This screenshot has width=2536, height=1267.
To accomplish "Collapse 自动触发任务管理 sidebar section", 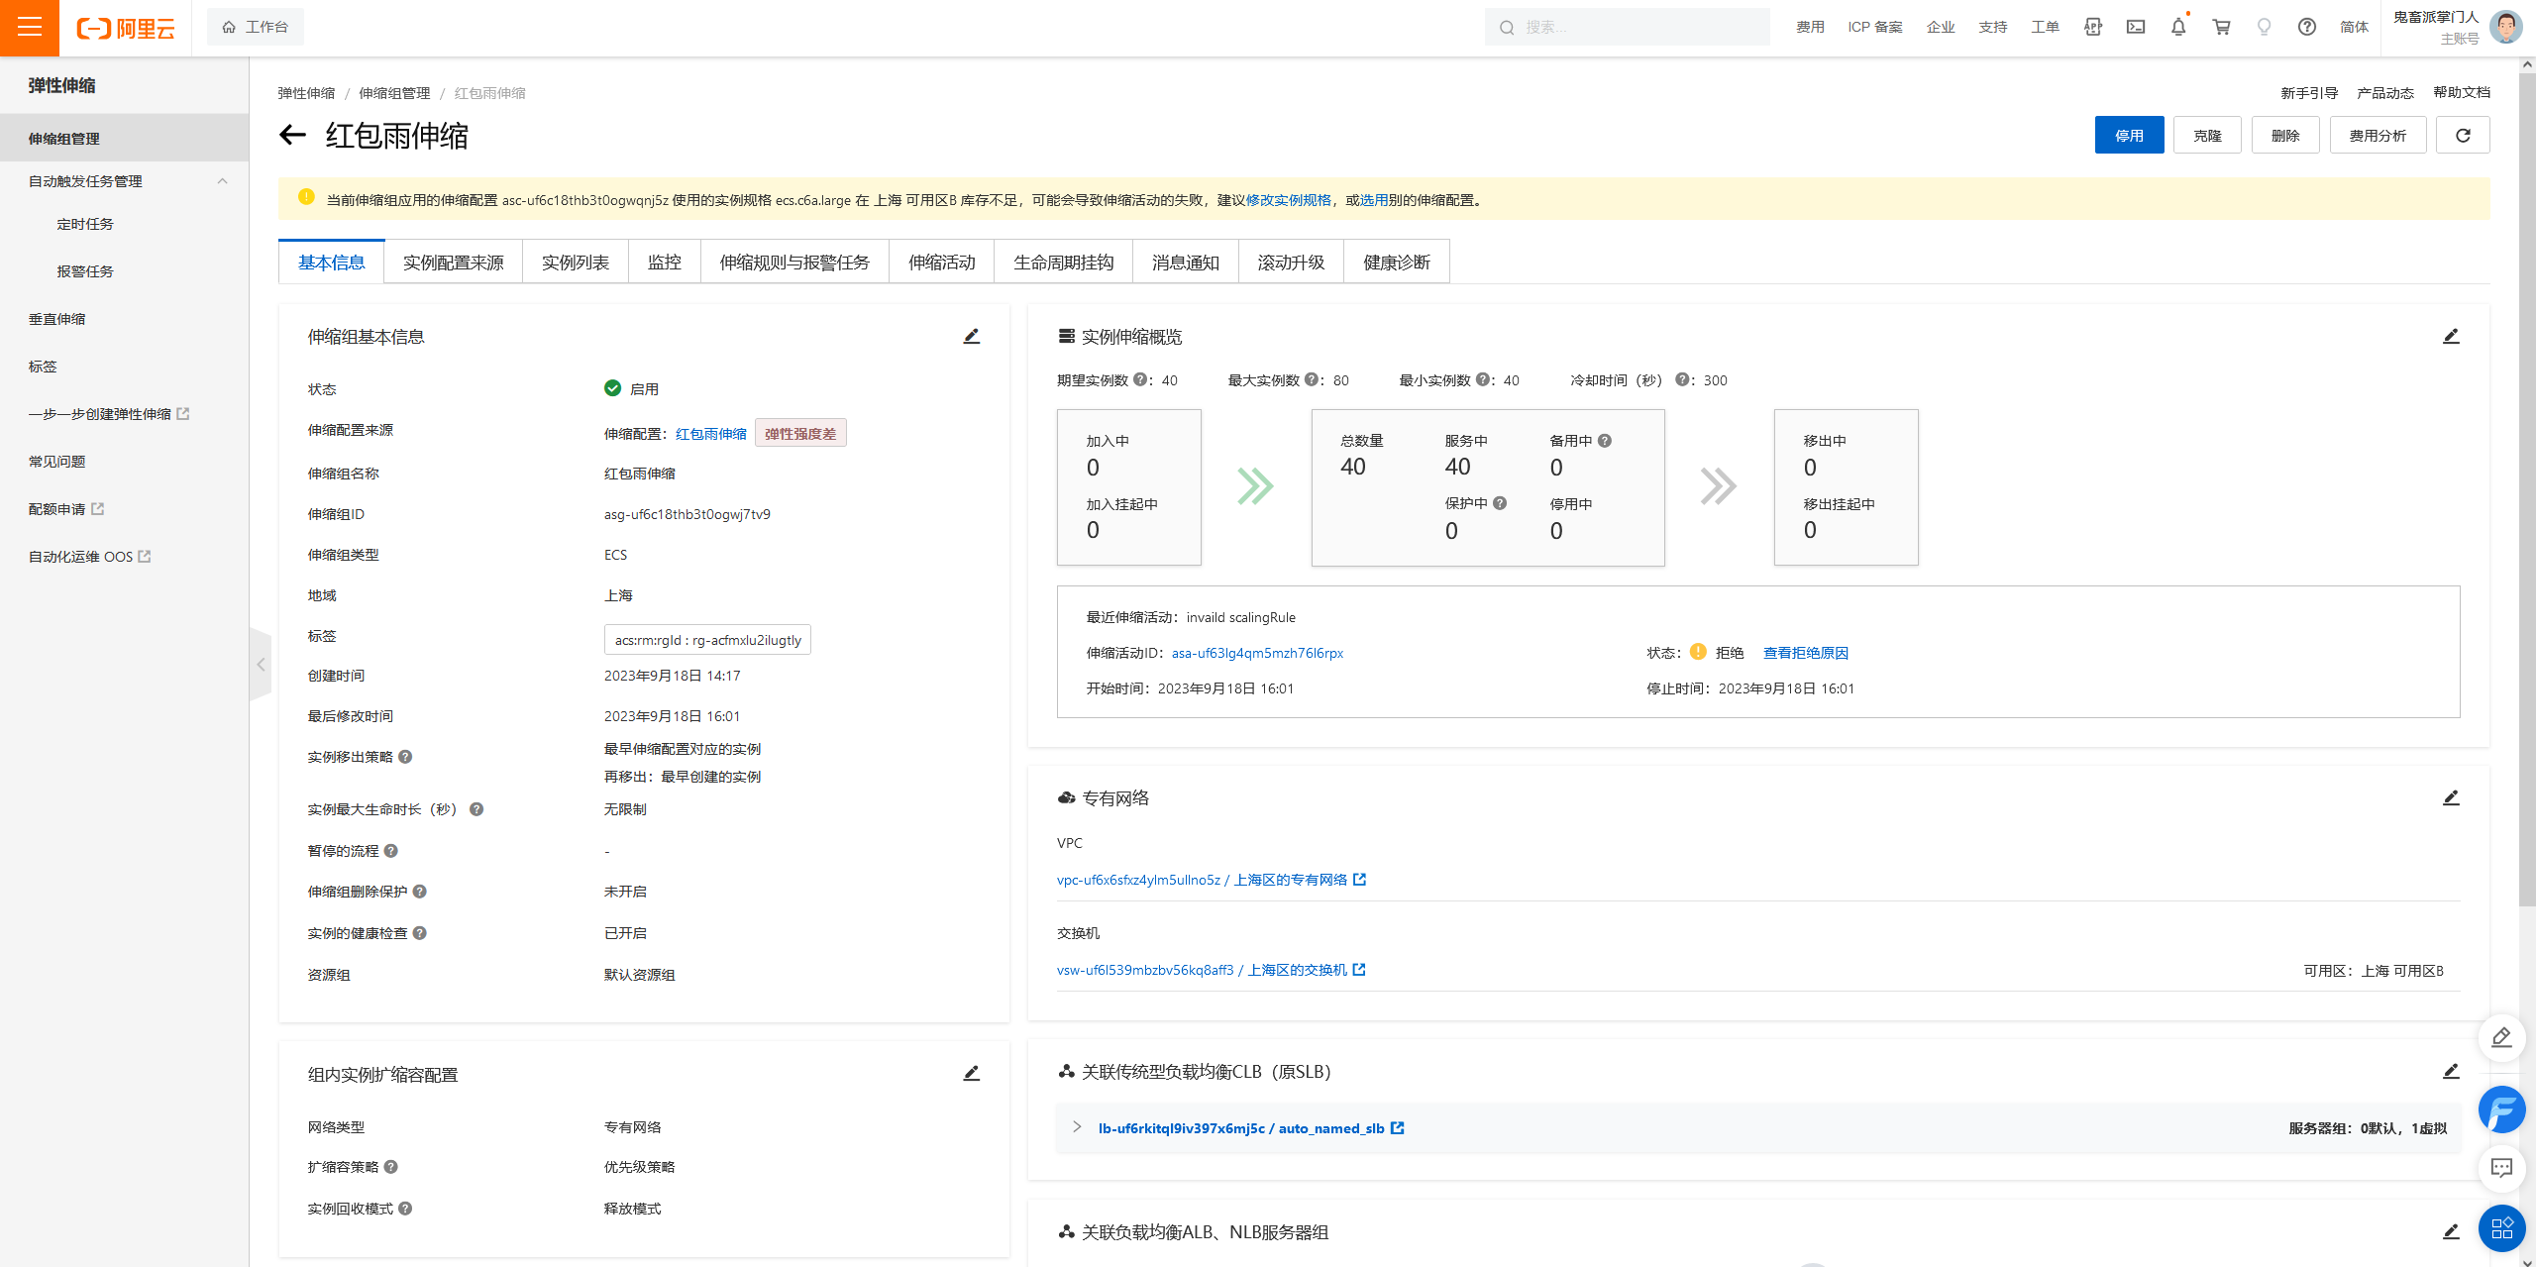I will pos(222,181).
